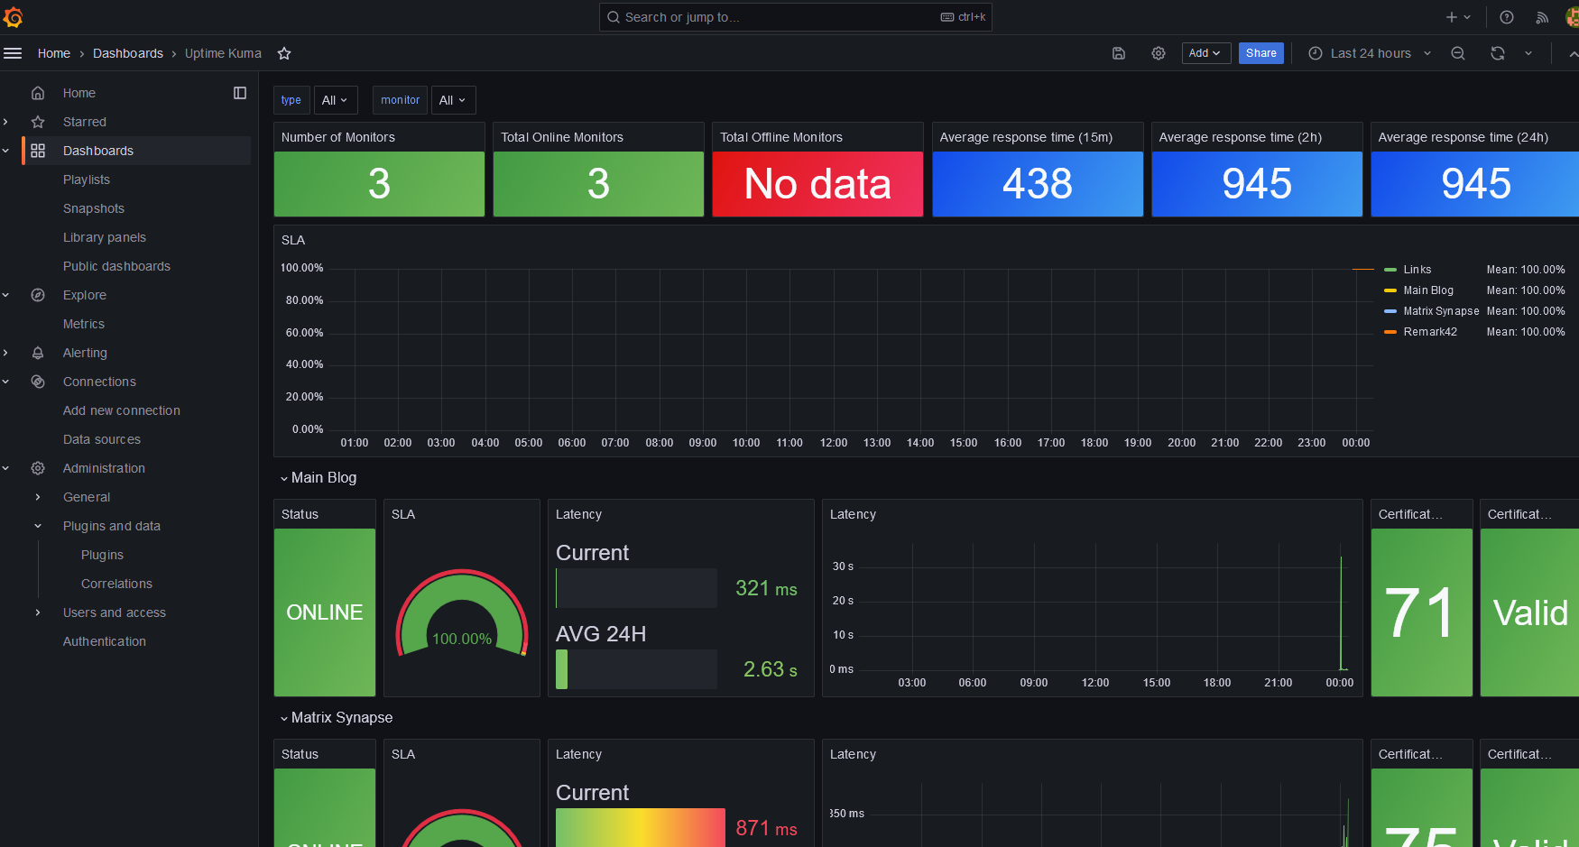Go to Dashboards breadcrumb
The height and width of the screenshot is (847, 1579).
tap(128, 53)
